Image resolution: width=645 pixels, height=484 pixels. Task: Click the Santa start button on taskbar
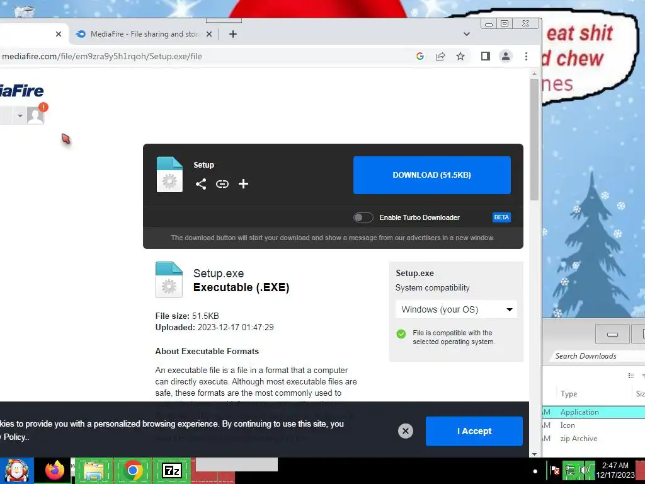[16, 470]
